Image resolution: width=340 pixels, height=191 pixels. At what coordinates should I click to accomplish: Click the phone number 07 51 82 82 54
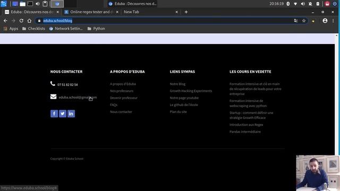point(67,85)
